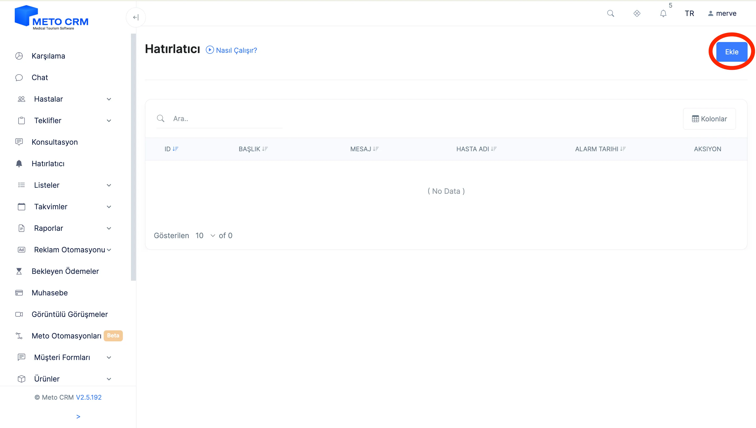
Task: Open the search icon in the top bar
Action: [x=611, y=13]
